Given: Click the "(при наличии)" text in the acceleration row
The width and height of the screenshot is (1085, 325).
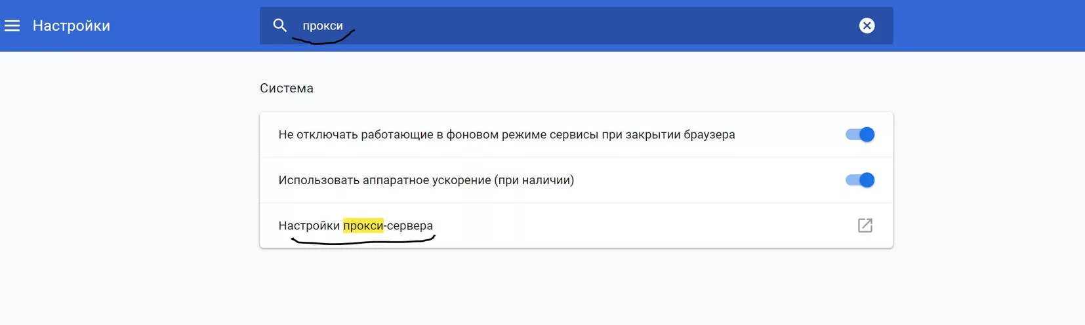Looking at the screenshot, I should tap(535, 180).
